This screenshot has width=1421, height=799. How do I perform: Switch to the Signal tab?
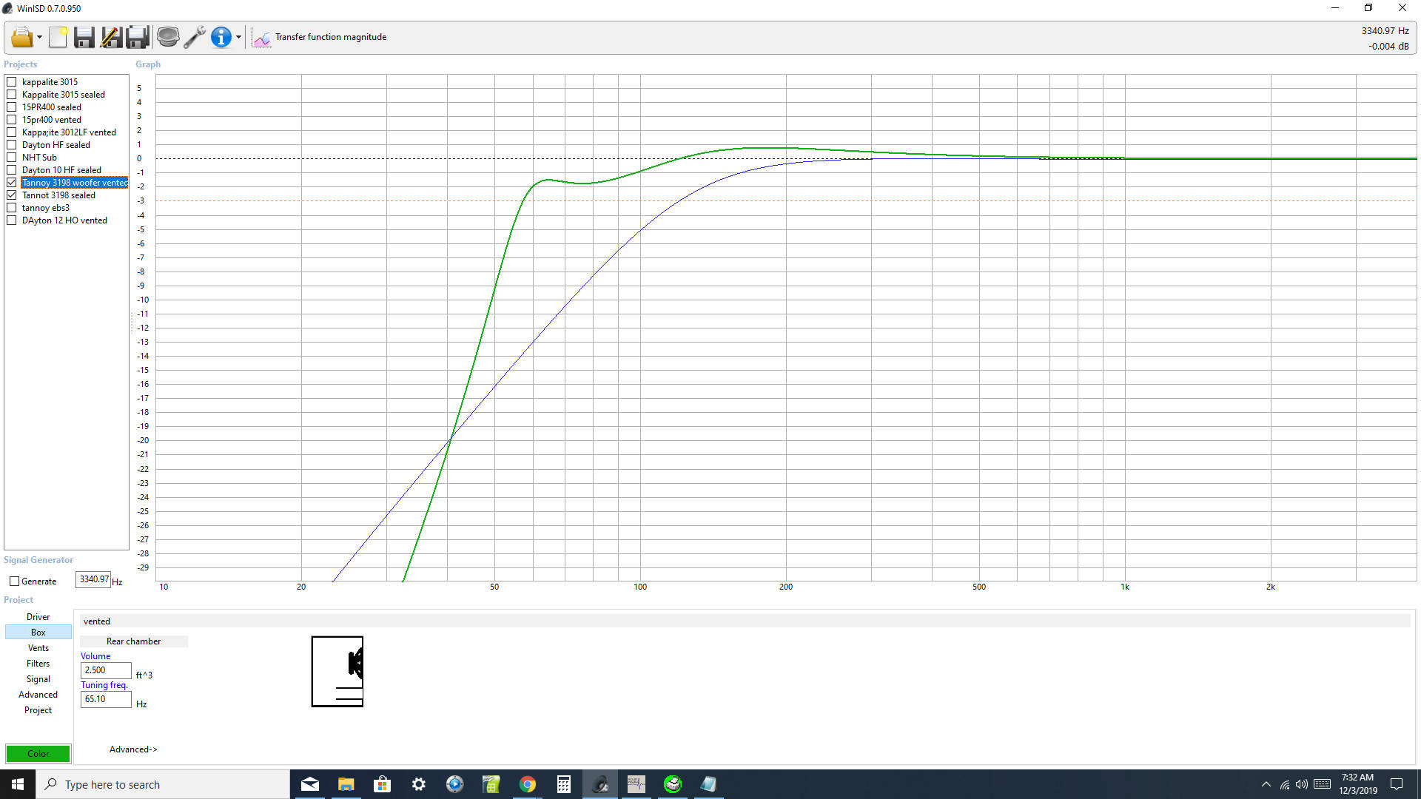click(x=38, y=679)
